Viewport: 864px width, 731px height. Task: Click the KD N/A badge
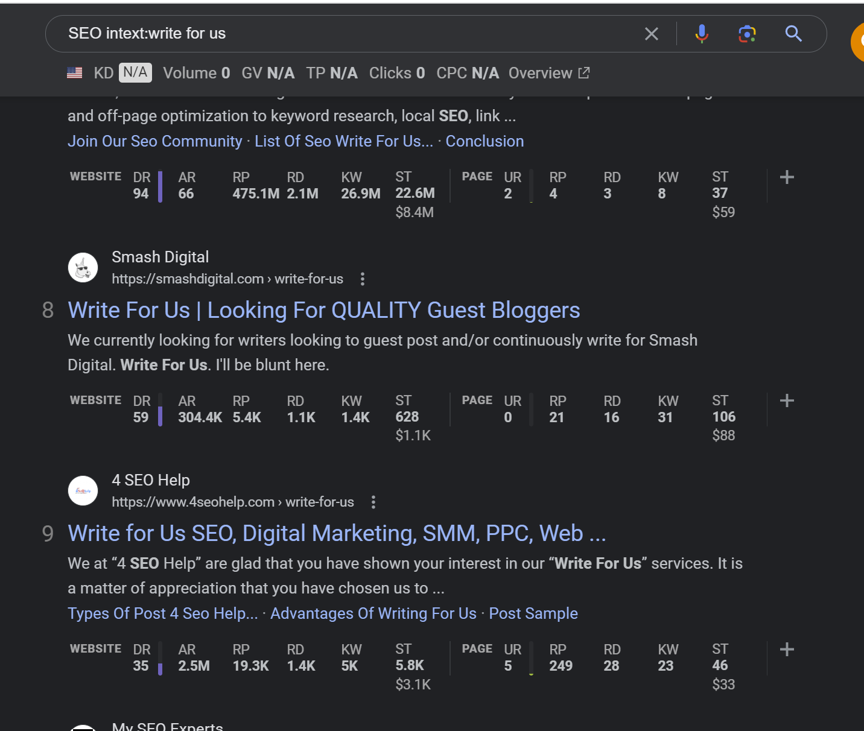click(x=135, y=73)
